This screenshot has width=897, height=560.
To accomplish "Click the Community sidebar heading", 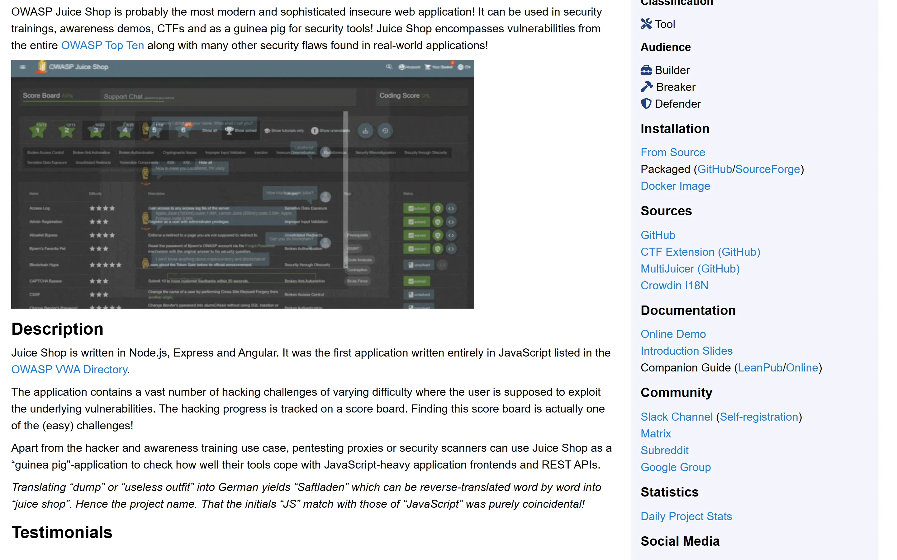I will click(676, 392).
